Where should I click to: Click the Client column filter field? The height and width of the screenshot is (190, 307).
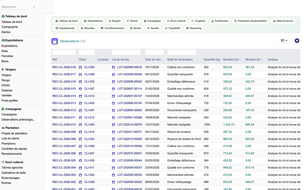pyautogui.click(x=86, y=52)
